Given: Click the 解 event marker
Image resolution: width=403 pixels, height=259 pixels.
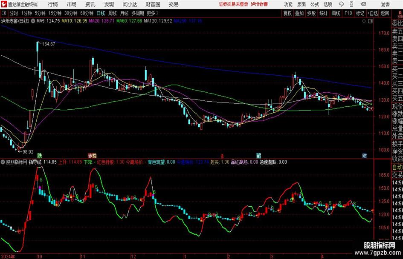Looking at the screenshot, I should click(258, 155).
